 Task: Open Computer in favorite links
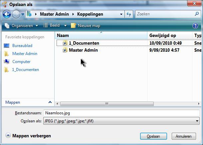click(x=21, y=62)
